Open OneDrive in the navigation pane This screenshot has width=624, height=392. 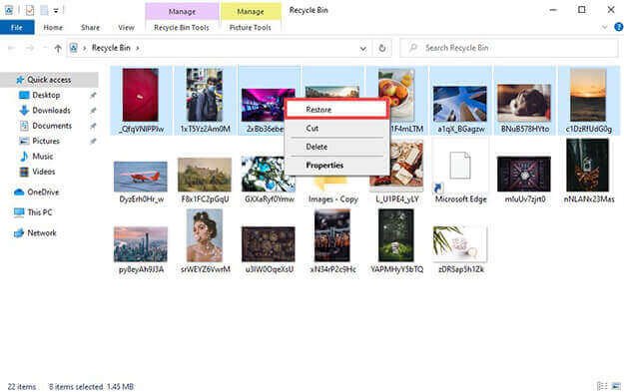[x=43, y=193]
